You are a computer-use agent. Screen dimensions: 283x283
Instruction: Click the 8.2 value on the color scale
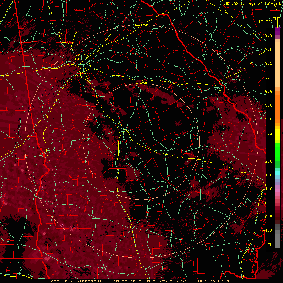(x=269, y=63)
